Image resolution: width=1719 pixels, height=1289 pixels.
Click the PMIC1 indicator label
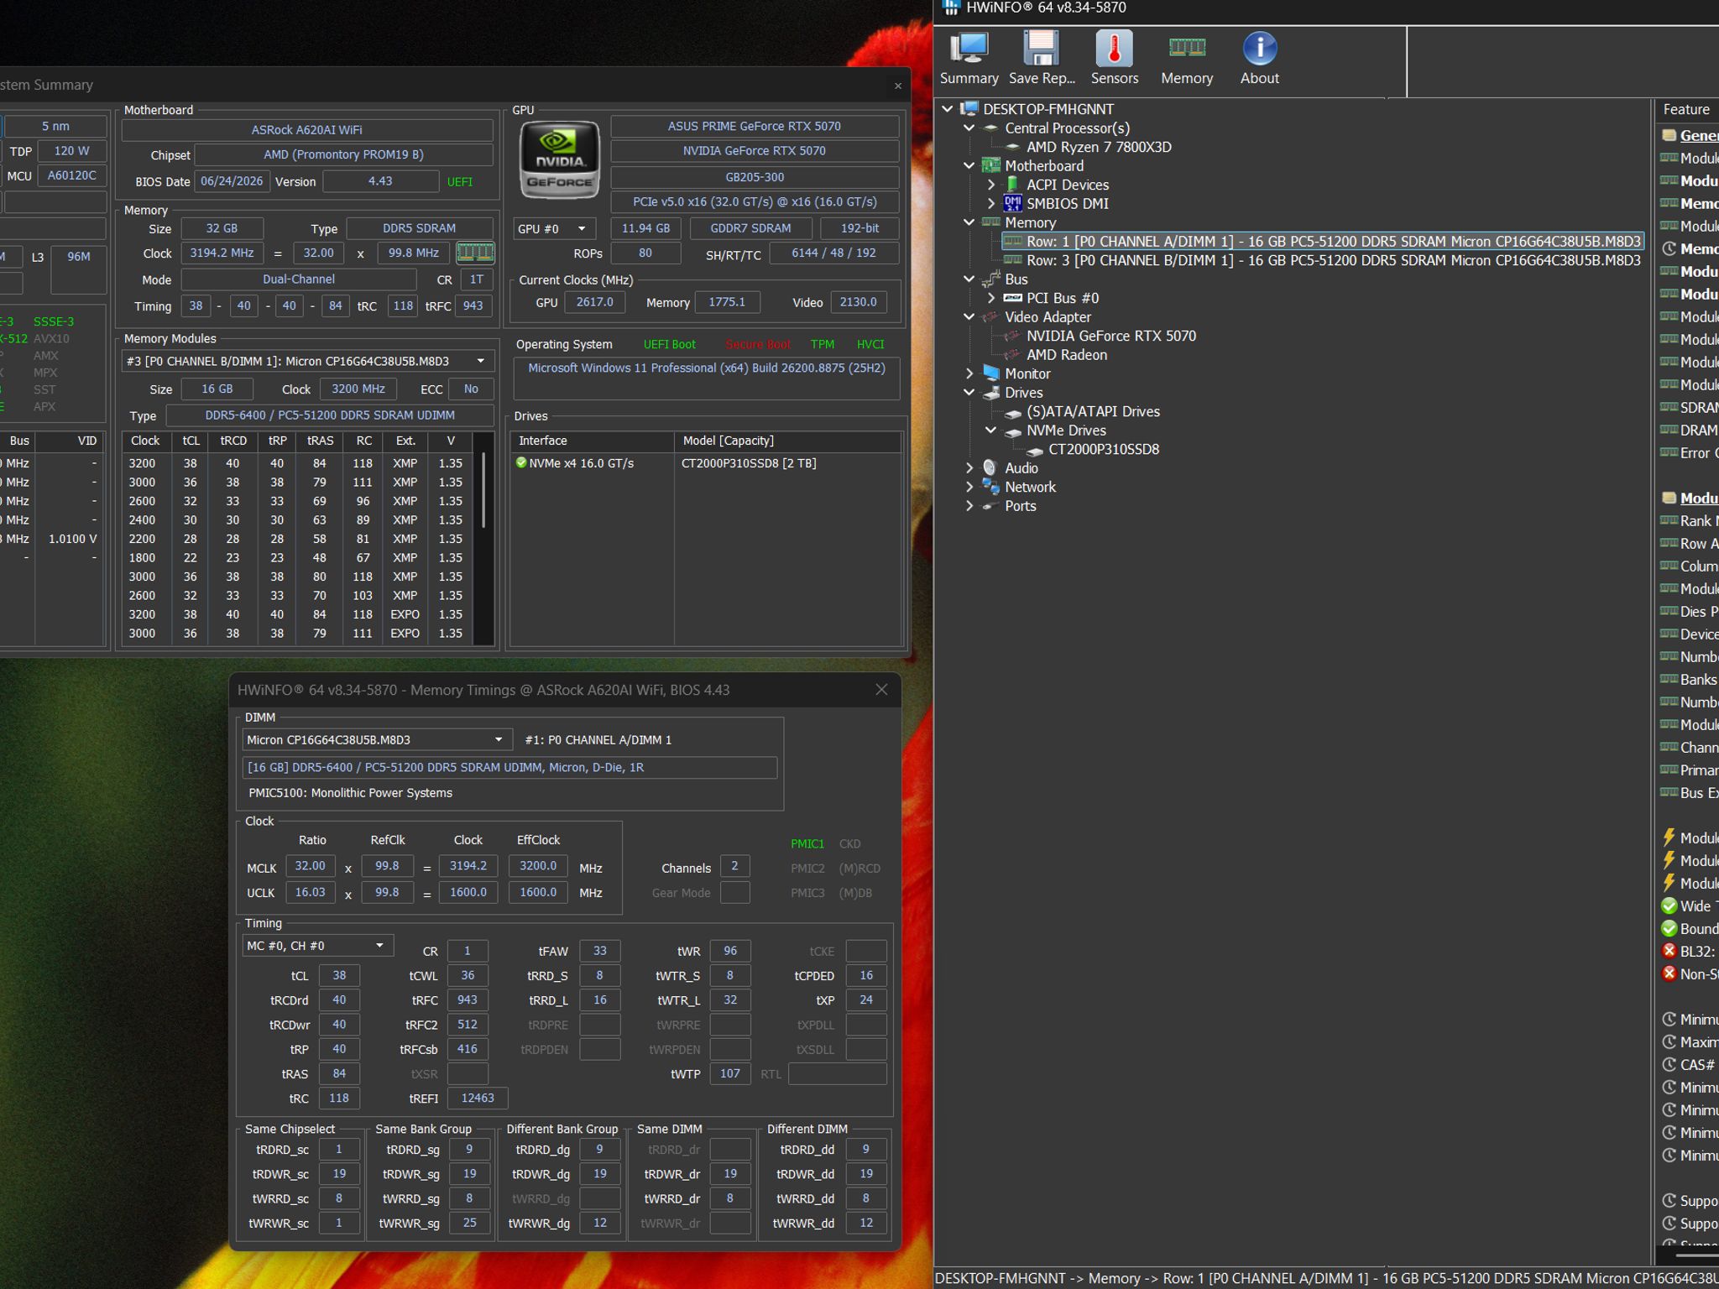click(x=807, y=843)
